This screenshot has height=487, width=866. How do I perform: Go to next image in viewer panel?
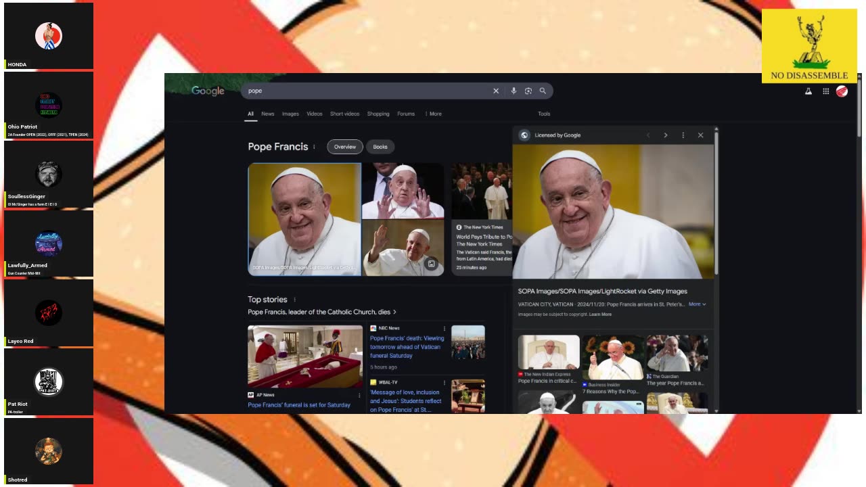coord(666,135)
